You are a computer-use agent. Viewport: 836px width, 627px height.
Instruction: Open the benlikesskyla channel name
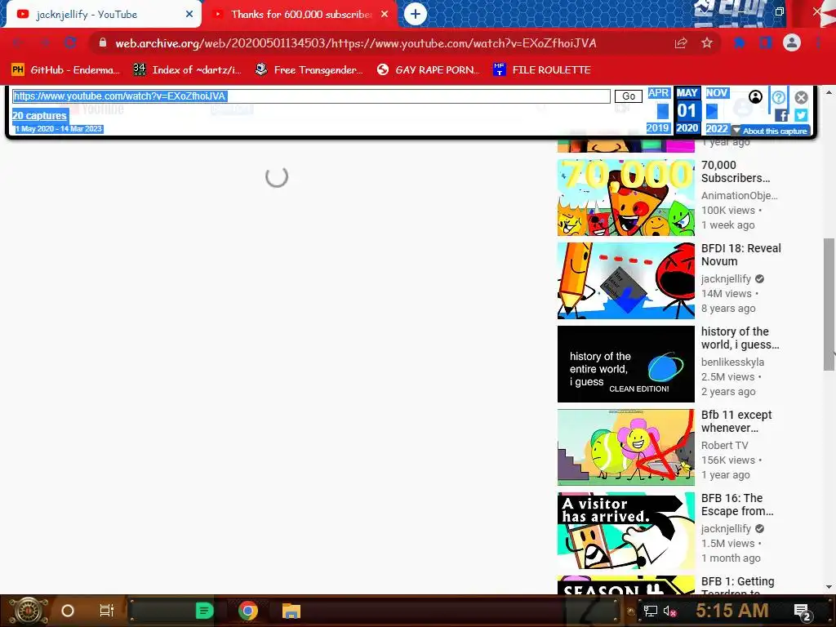point(732,362)
